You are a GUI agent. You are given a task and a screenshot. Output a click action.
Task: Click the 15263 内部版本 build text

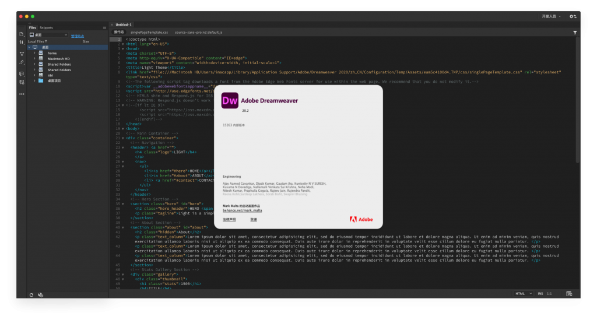234,125
